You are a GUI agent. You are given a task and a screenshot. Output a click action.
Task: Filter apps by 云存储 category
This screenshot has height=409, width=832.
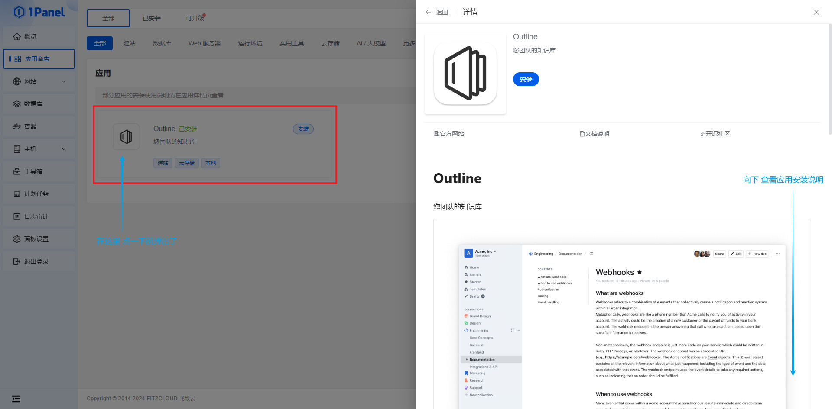[331, 43]
